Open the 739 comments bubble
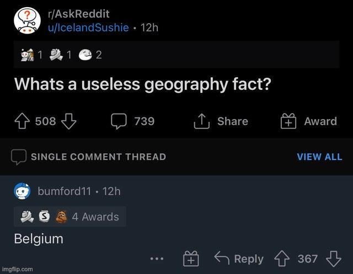The image size is (353, 274). [x=119, y=121]
